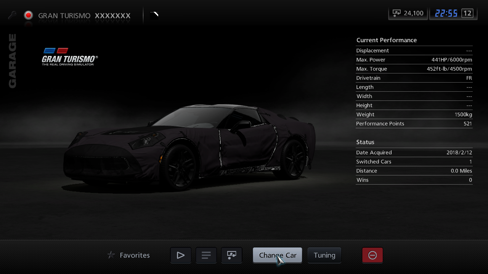Select the Max. Power 441HP/6000rpm row
488x274 pixels.
point(414,60)
